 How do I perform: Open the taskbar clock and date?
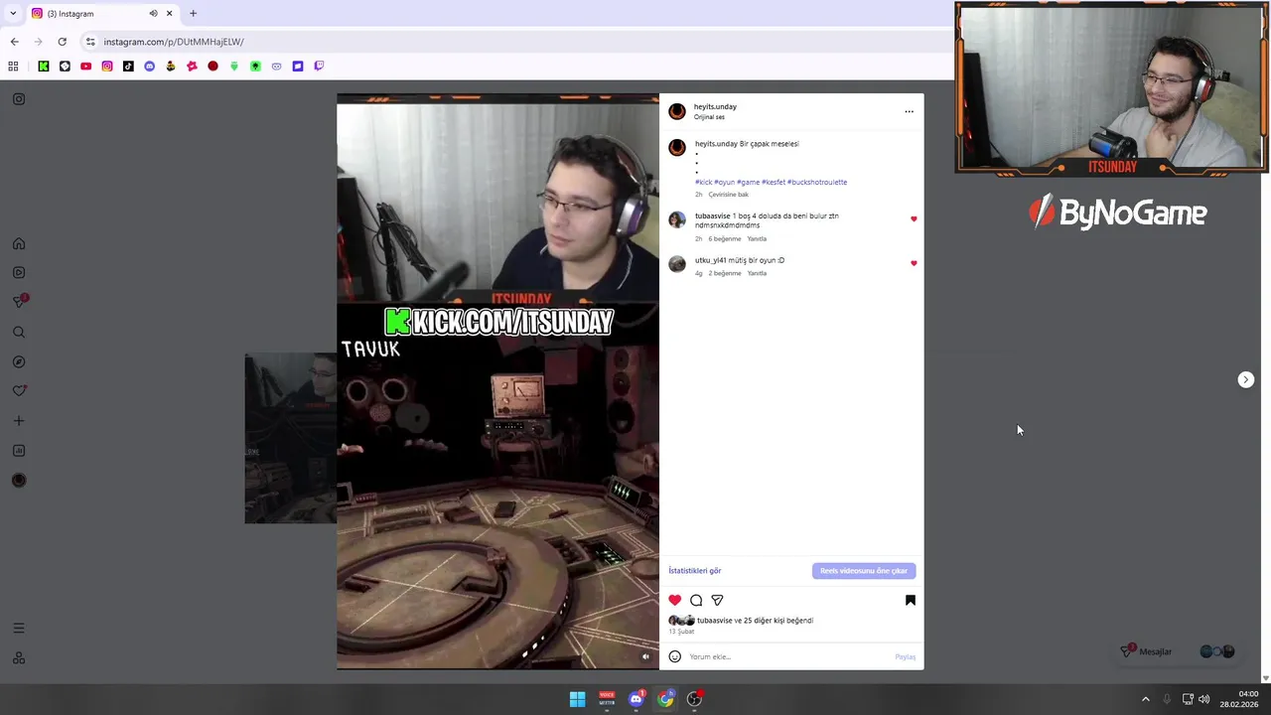pyautogui.click(x=1239, y=699)
